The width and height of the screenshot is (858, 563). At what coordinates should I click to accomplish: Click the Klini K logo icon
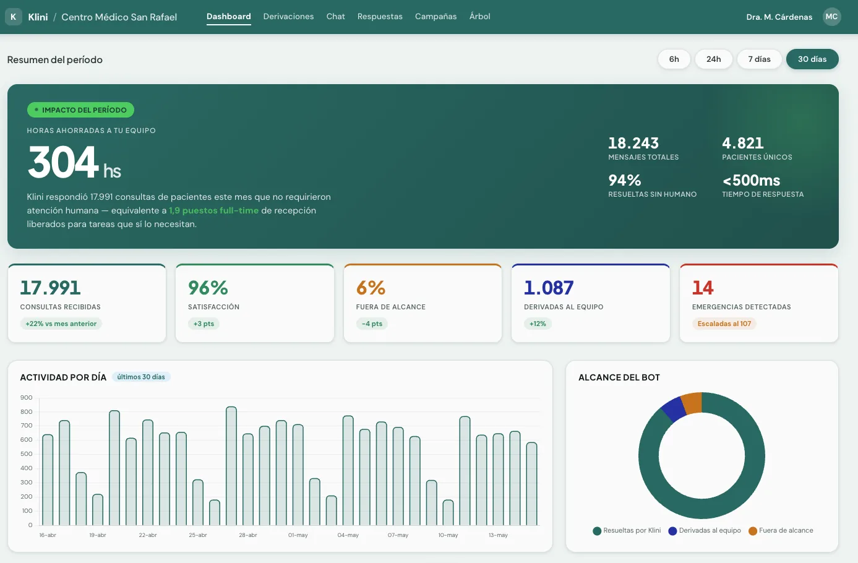click(x=13, y=17)
